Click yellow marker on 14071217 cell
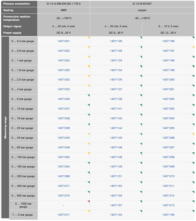Viewport: 196px width, 221px height. coord(89,211)
